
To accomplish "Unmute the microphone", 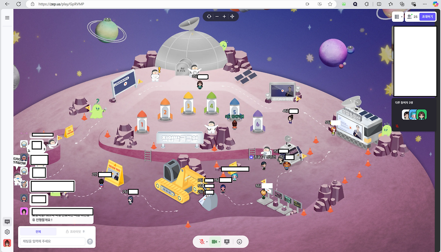I will coord(202,242).
